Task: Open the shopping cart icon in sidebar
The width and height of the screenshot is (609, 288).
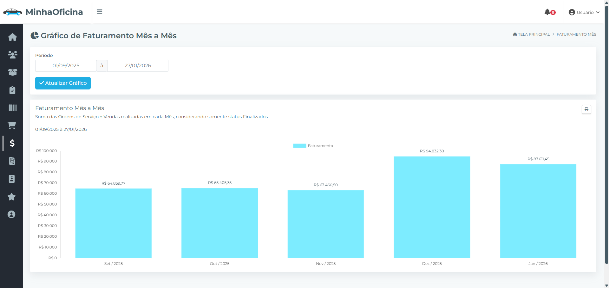Action: [12, 126]
